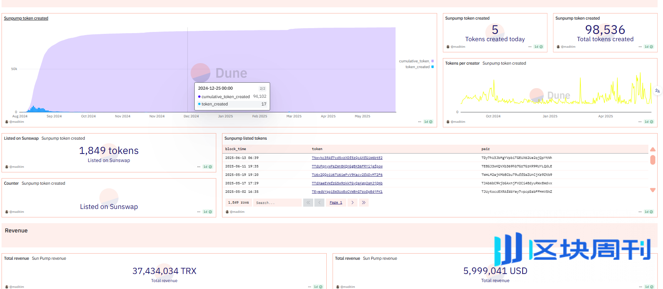Viewport: 663px width, 289px height.
Task: Open token link starting with TNwykc3R4f7
Action: (347, 158)
